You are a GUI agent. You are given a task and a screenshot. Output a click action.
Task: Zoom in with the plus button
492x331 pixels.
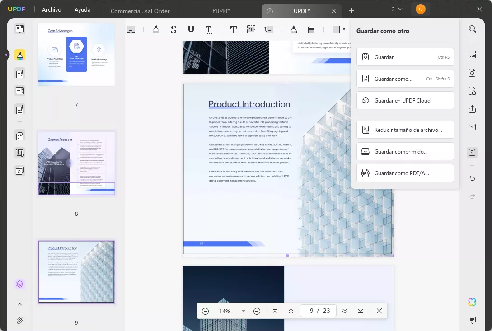(257, 311)
